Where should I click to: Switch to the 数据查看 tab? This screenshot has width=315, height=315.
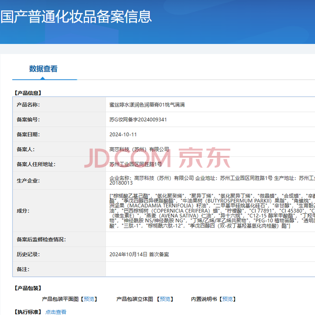[43, 69]
